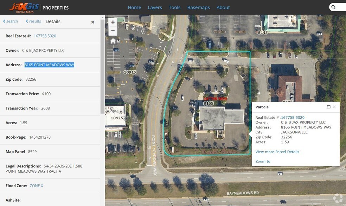
Task: Close the Details panel
Action: (92, 22)
